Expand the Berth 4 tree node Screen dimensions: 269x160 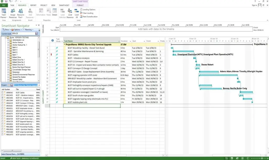pyautogui.click(x=8, y=47)
